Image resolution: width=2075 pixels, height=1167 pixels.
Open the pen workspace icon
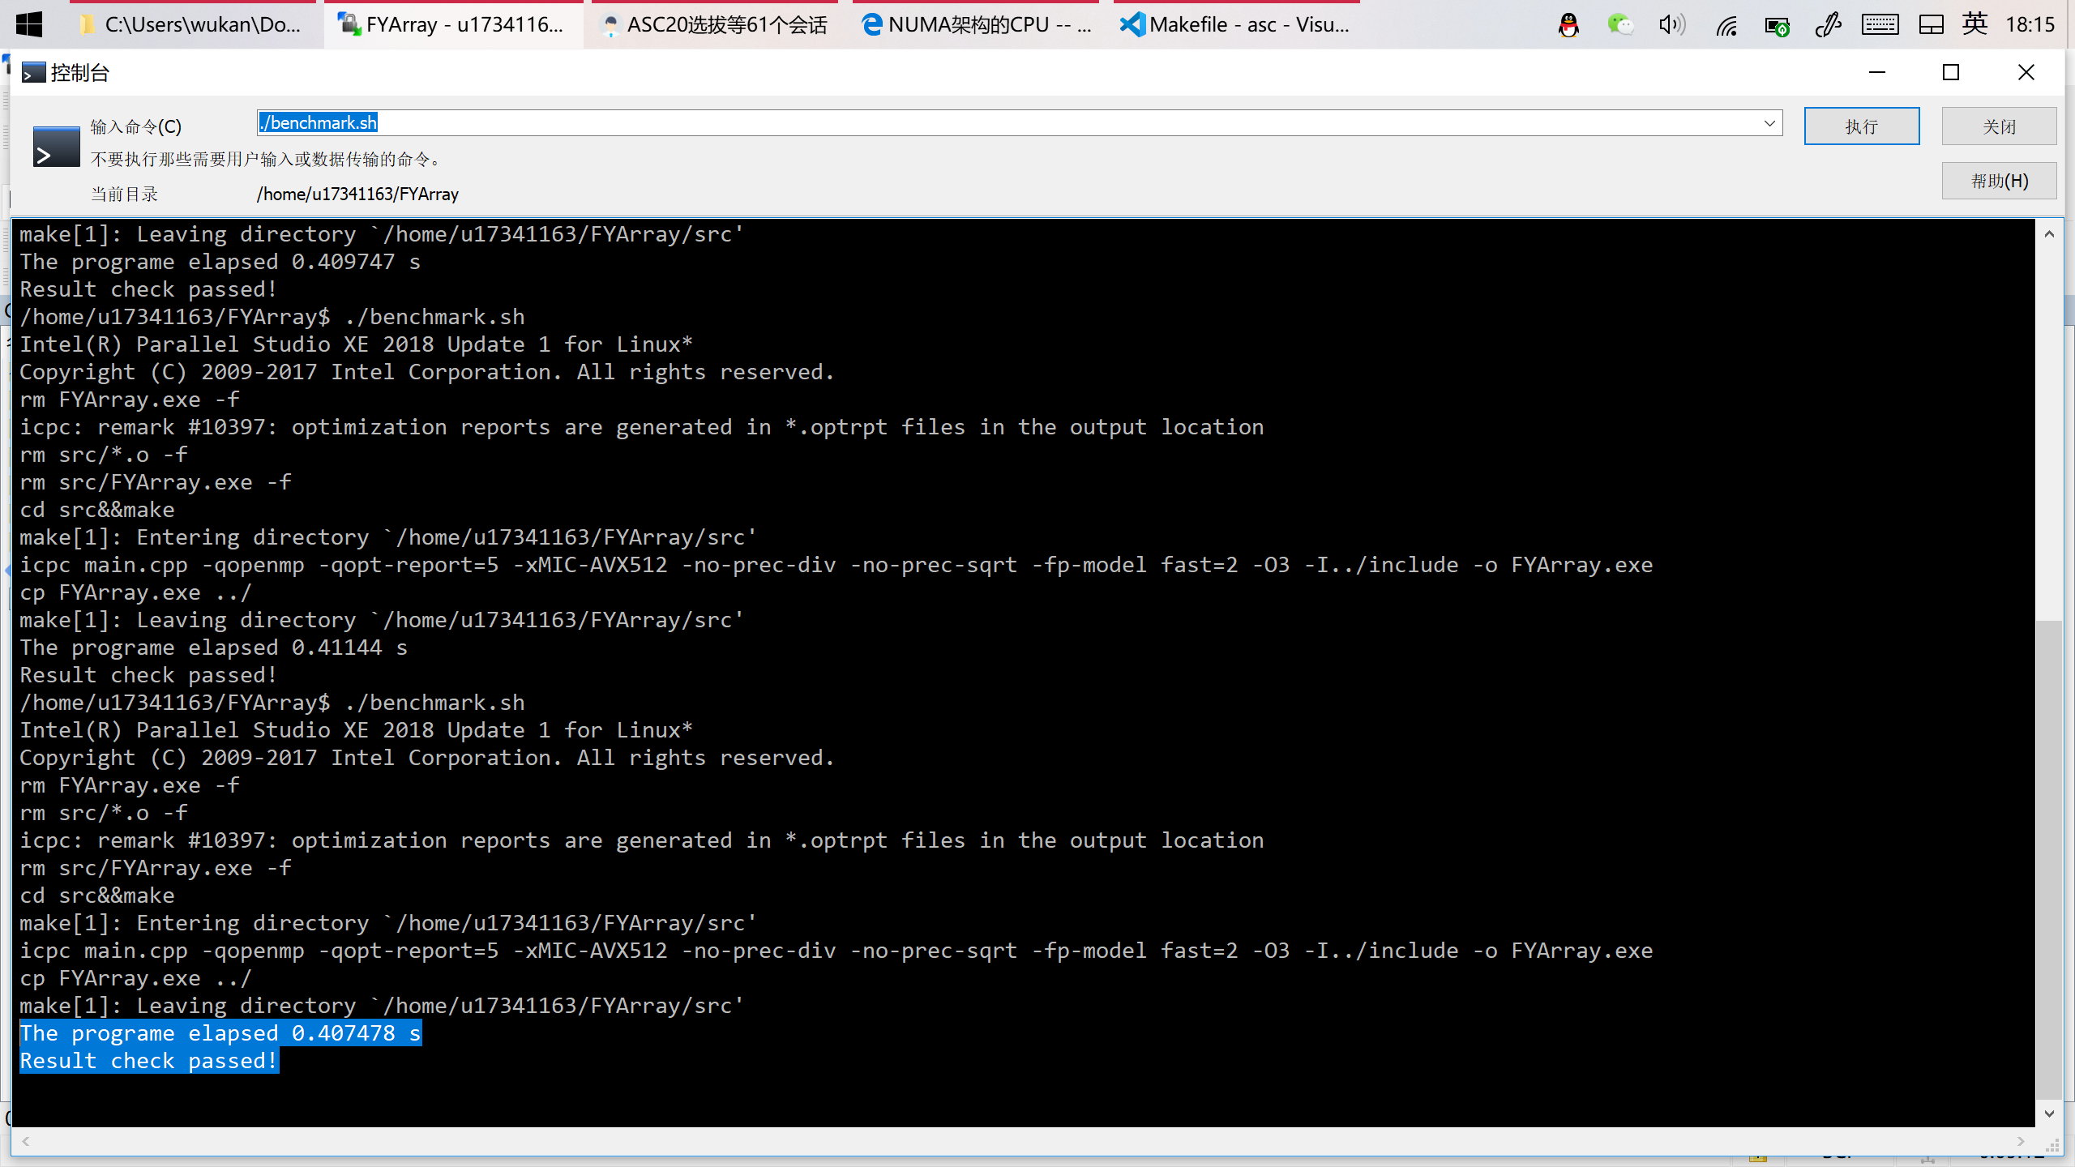(x=1828, y=25)
